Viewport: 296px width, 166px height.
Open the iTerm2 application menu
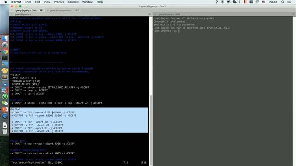[x=16, y=2]
